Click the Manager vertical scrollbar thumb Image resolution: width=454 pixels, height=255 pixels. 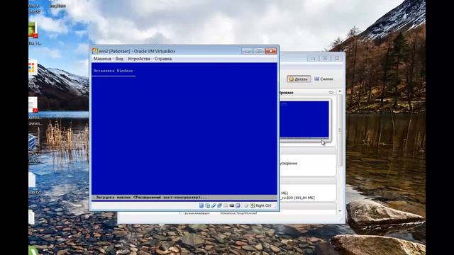340,130
